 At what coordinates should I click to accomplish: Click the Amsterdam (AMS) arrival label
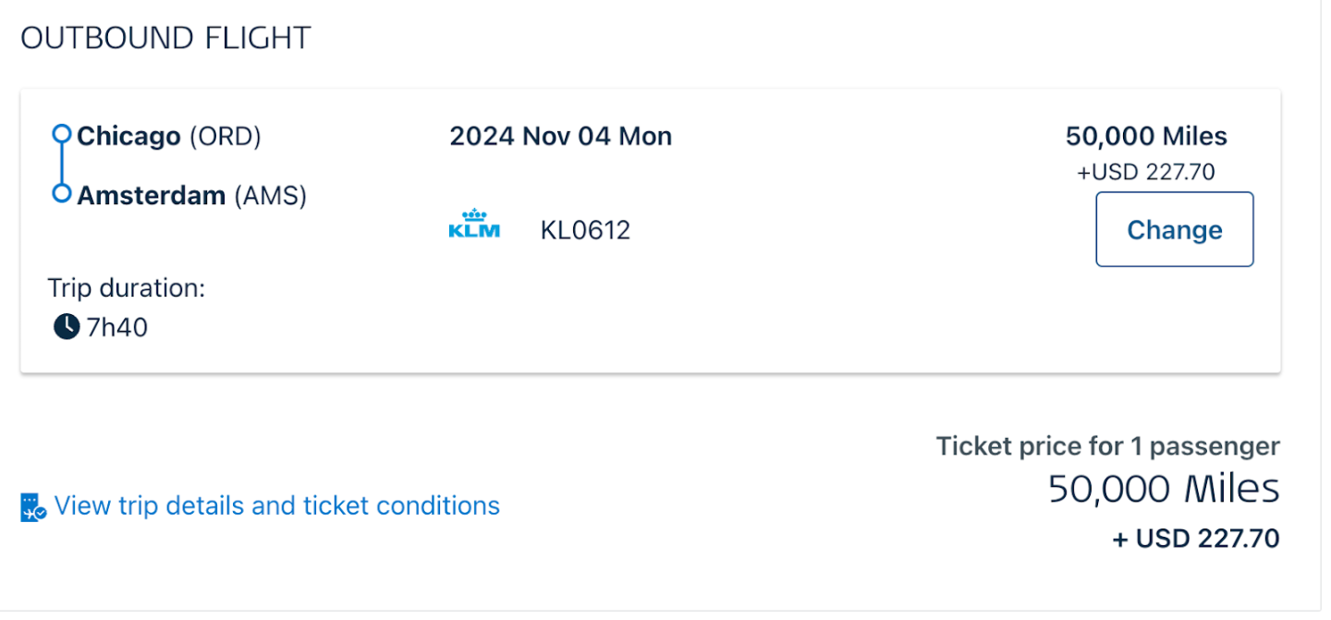tap(191, 196)
